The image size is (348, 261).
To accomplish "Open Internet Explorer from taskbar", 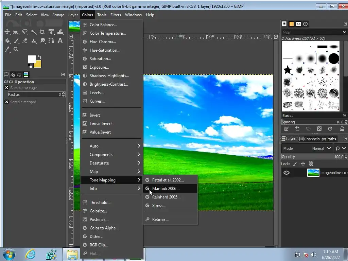I will (x=30, y=254).
